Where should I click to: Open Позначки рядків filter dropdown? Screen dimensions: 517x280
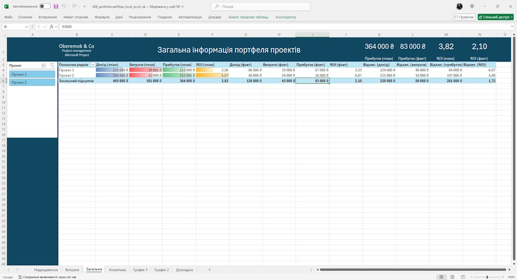tap(93, 65)
